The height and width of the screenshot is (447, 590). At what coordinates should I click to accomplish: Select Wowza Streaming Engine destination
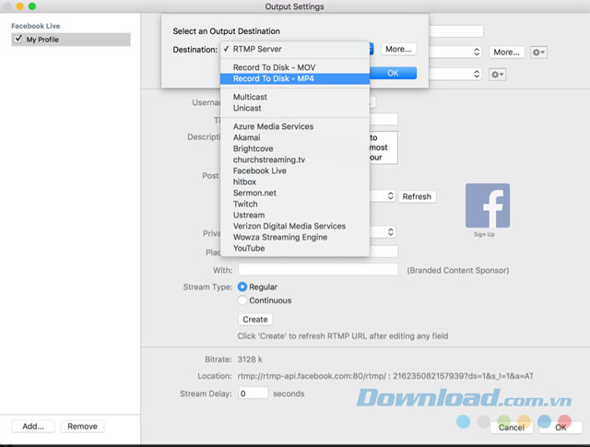(x=295, y=238)
